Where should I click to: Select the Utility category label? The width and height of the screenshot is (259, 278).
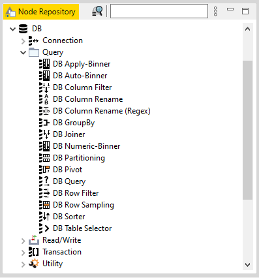pyautogui.click(x=53, y=264)
